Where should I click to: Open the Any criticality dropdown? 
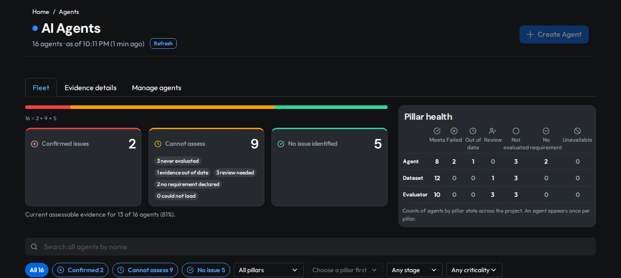pos(474,270)
